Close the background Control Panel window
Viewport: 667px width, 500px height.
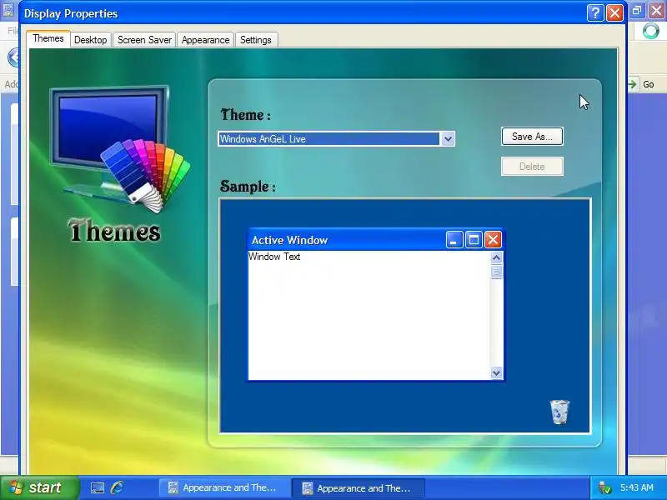pos(657,10)
